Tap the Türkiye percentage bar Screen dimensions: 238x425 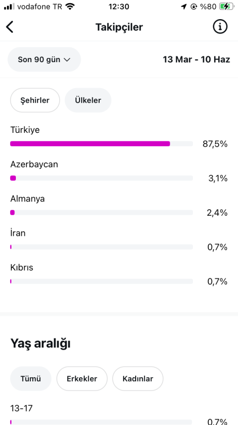pyautogui.click(x=101, y=143)
